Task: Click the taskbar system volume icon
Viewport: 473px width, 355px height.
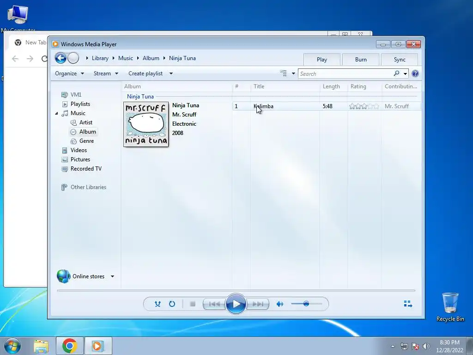Action: [426, 346]
